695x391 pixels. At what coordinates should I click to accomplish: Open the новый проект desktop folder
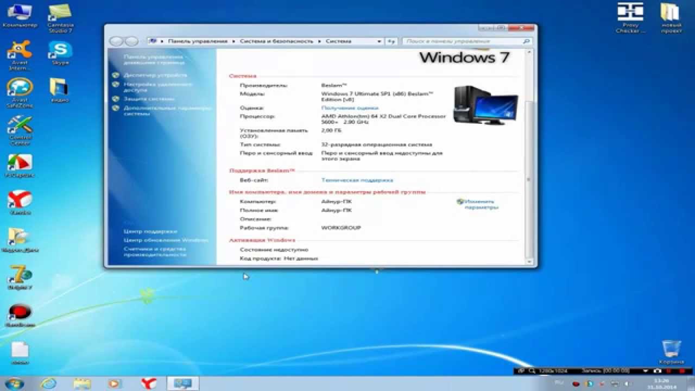click(x=671, y=18)
